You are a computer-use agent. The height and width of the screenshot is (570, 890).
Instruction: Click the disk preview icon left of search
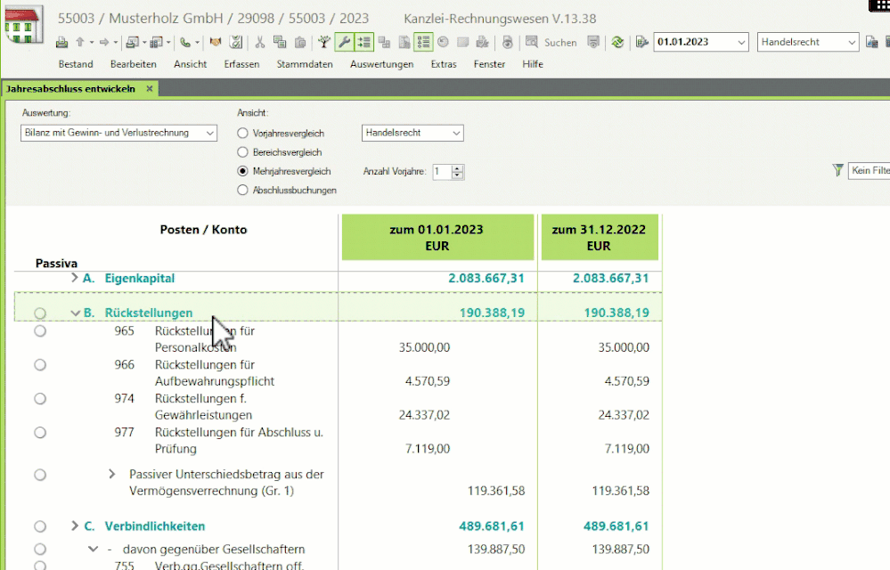coord(508,42)
